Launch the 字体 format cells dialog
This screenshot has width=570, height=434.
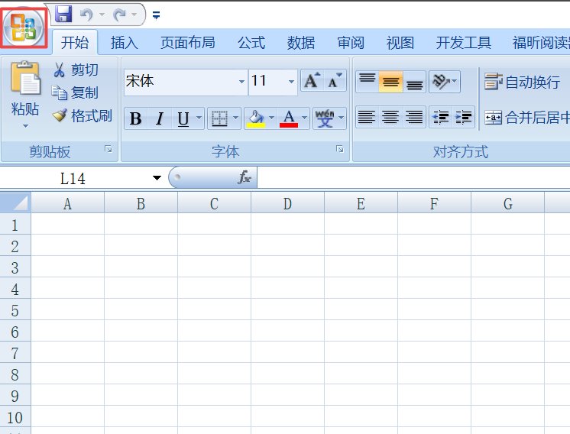[340, 149]
